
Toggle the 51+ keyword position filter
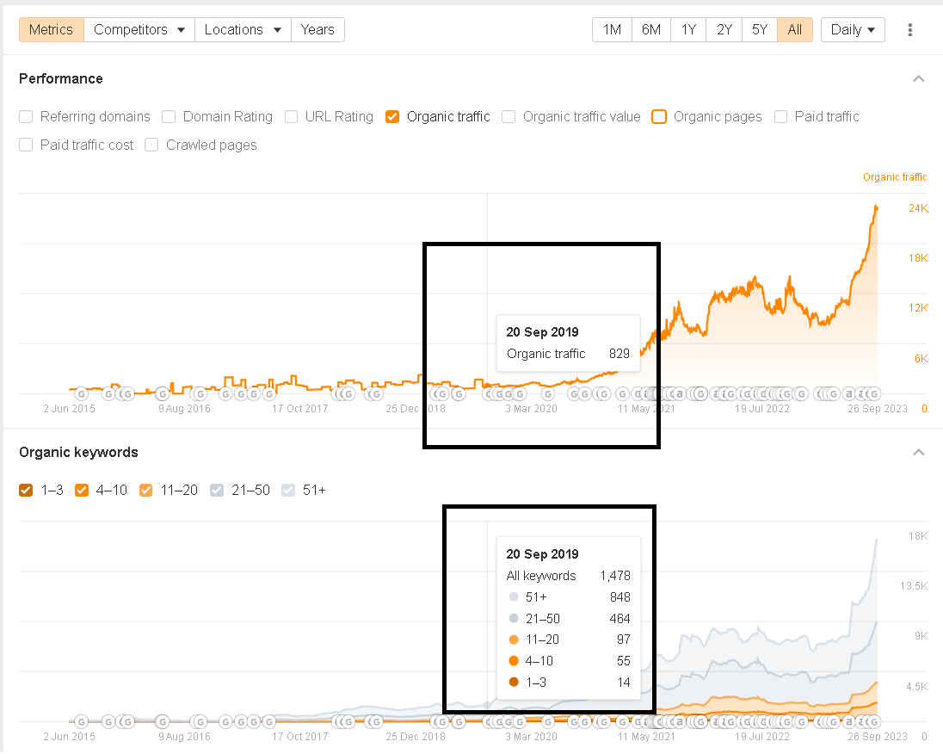click(x=288, y=491)
